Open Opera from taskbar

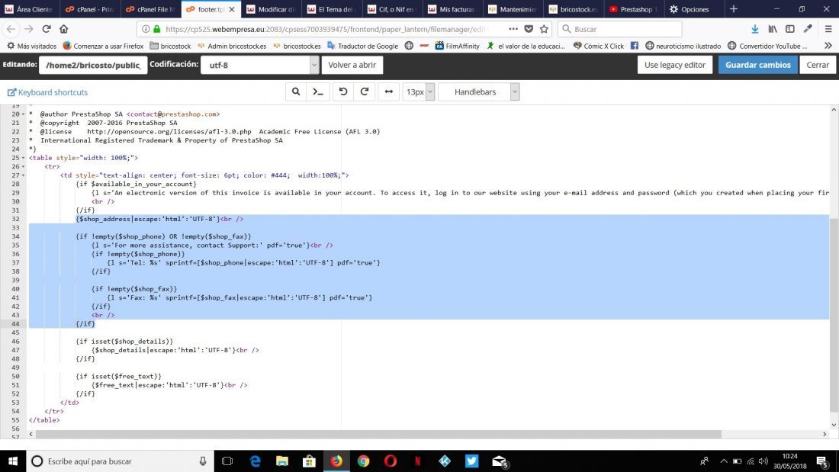(x=391, y=461)
